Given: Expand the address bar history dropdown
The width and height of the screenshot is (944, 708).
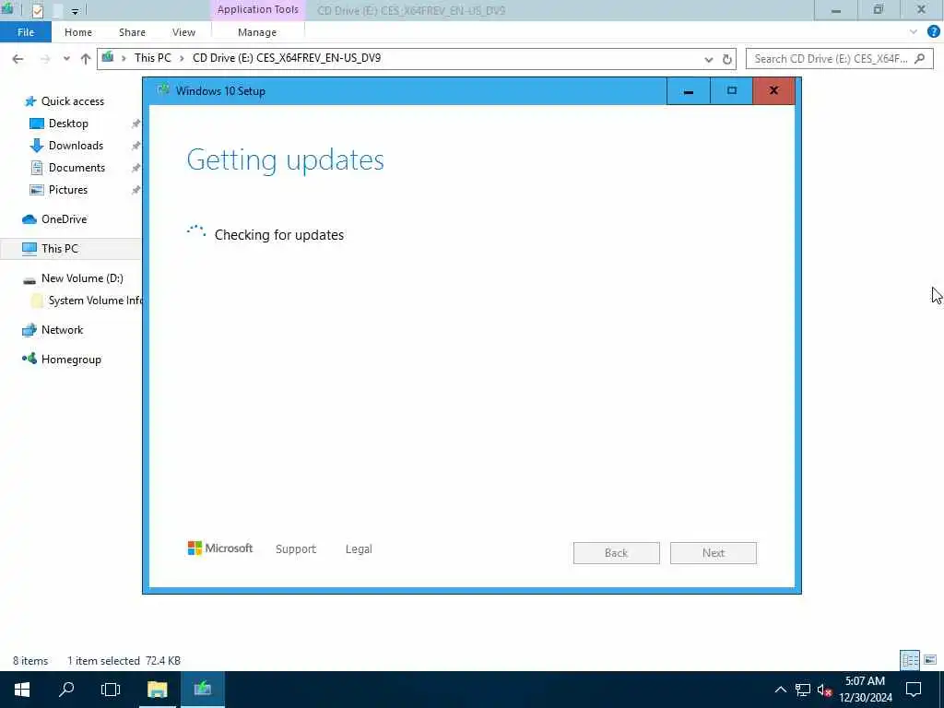Looking at the screenshot, I should [709, 59].
